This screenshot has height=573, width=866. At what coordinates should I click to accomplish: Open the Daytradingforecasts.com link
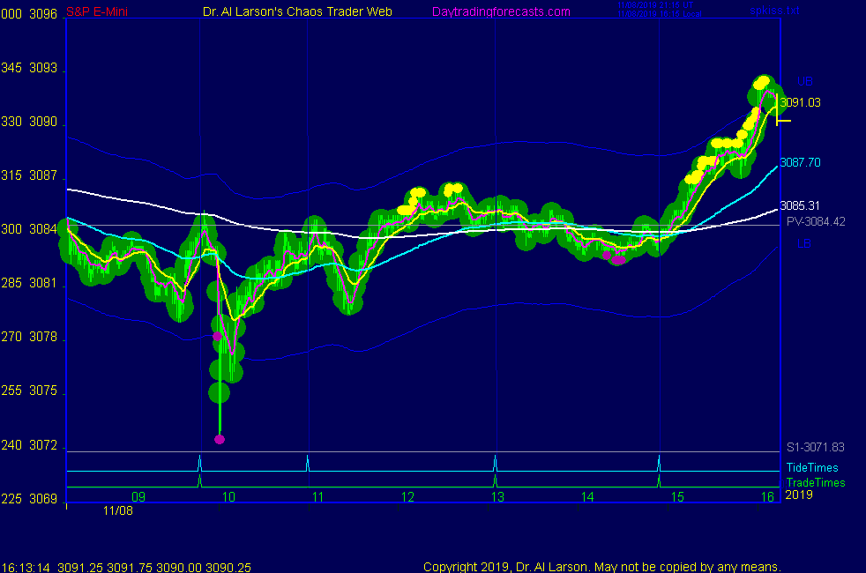pyautogui.click(x=500, y=11)
